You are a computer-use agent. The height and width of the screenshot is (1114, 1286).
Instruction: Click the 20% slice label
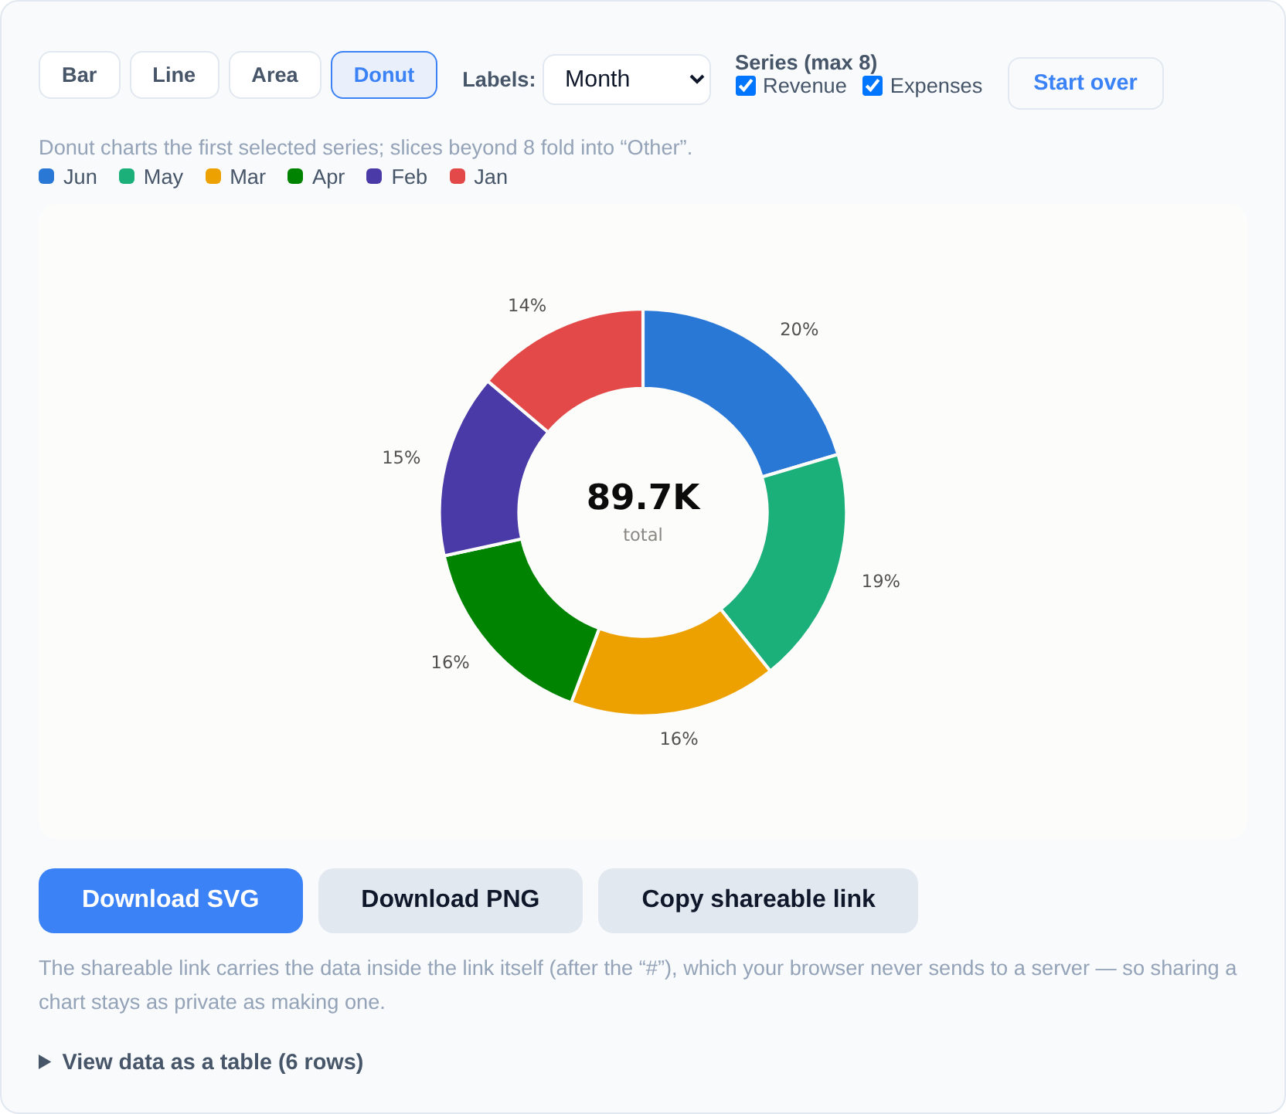(x=799, y=329)
